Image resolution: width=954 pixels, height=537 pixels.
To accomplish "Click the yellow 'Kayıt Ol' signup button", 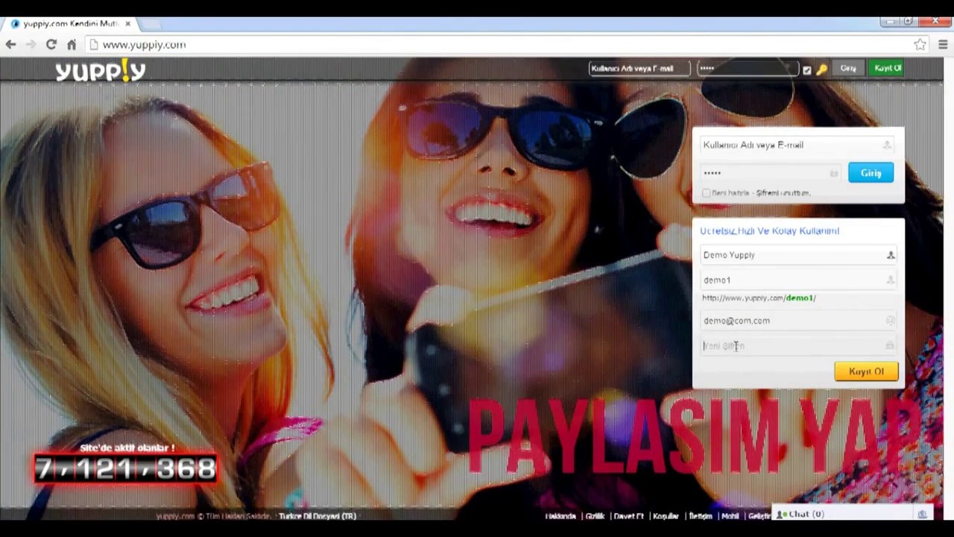I will (x=866, y=371).
